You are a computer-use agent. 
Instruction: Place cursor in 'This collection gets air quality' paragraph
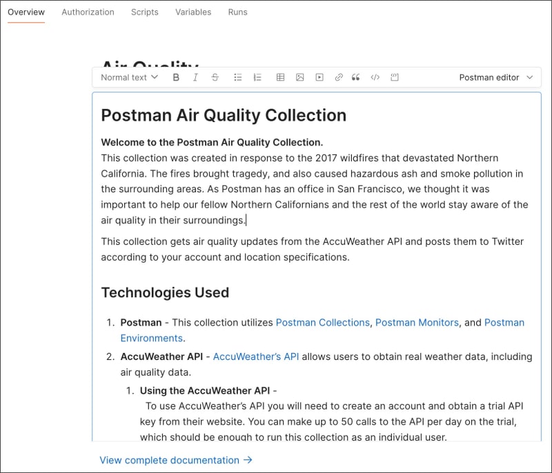click(313, 250)
